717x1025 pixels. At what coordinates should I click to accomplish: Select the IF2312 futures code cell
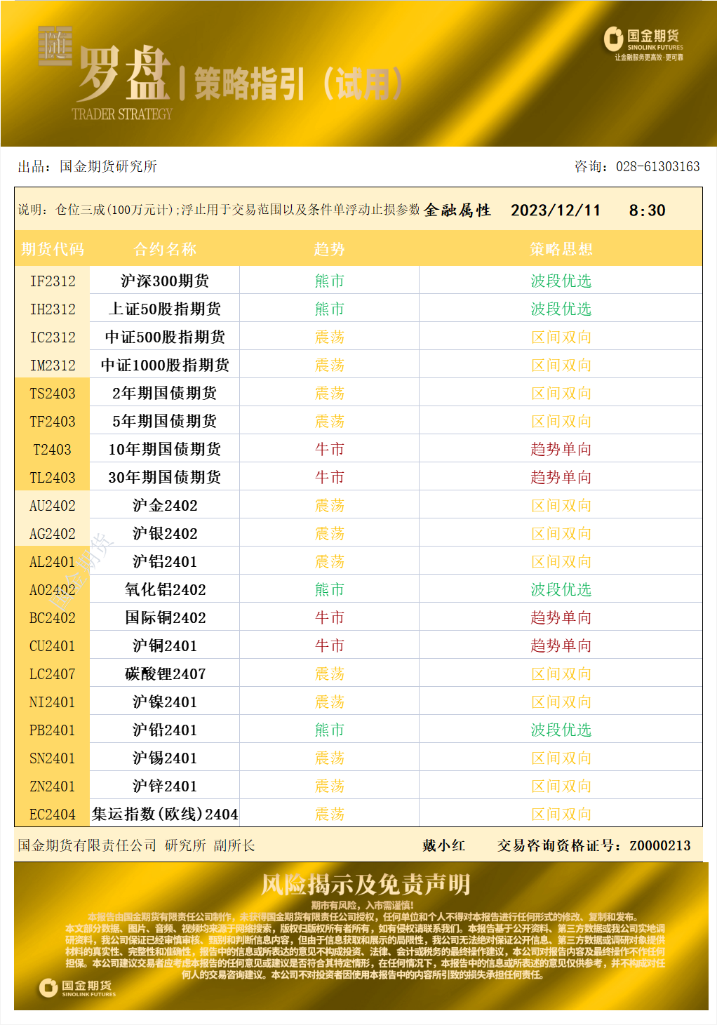point(53,281)
